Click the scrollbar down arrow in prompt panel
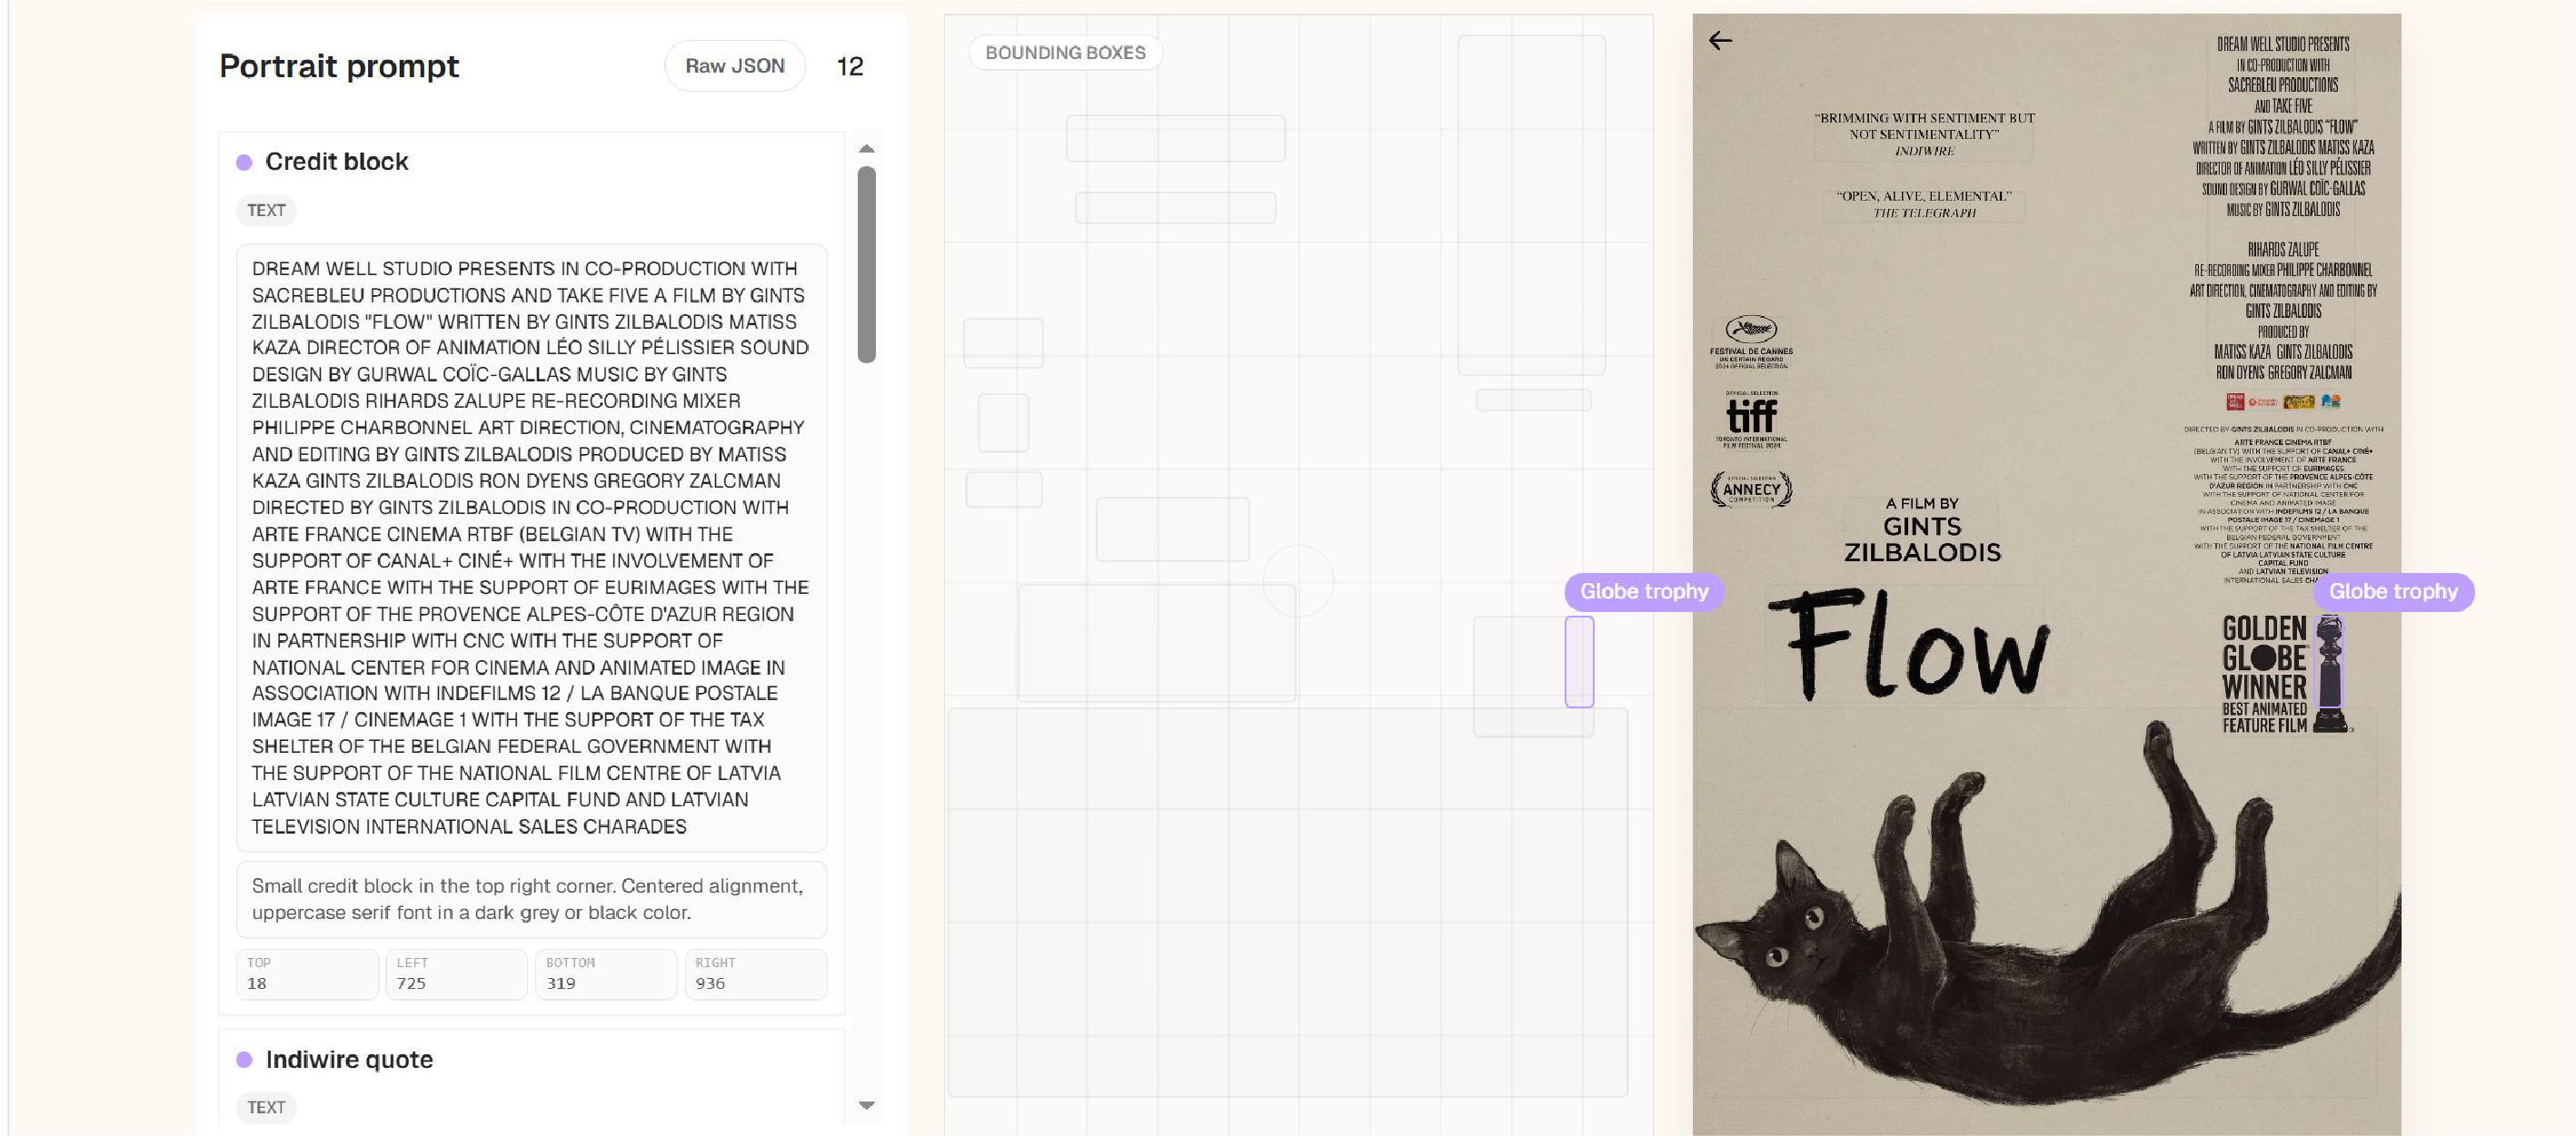The height and width of the screenshot is (1136, 2576). point(867,1105)
